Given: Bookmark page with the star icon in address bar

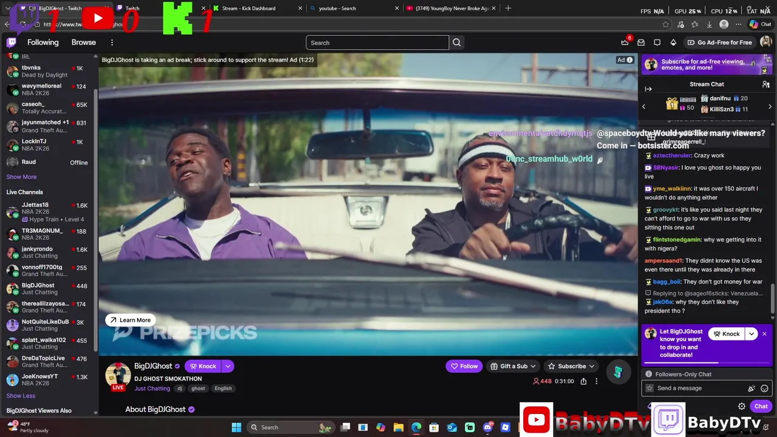Looking at the screenshot, I should 666,24.
